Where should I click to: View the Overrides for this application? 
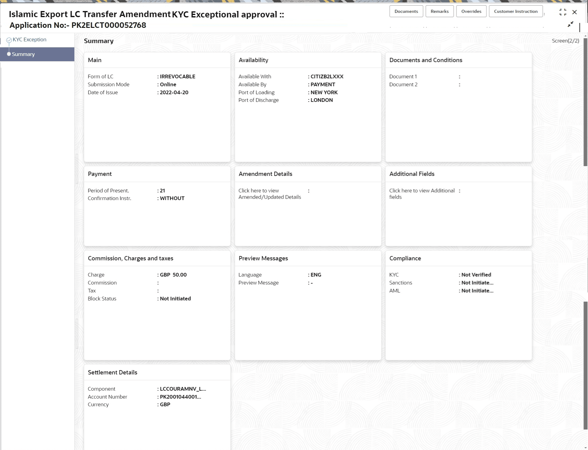click(471, 11)
